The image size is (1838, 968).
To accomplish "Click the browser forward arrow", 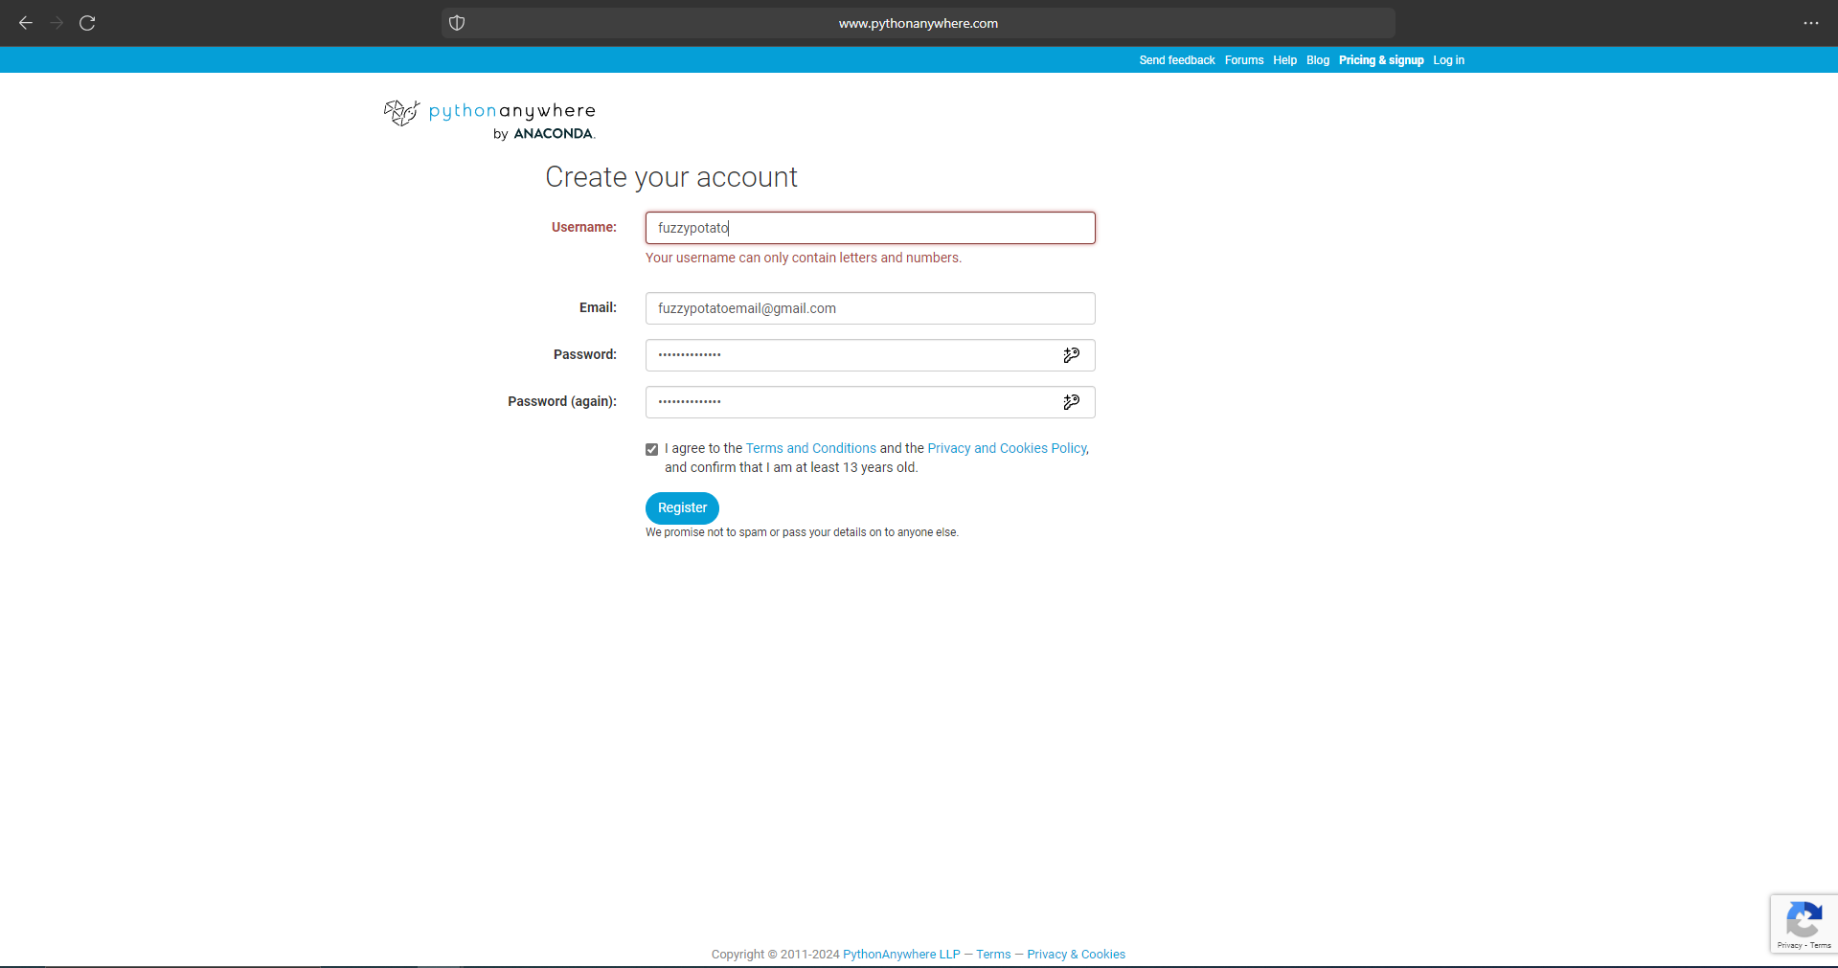I will coord(57,23).
